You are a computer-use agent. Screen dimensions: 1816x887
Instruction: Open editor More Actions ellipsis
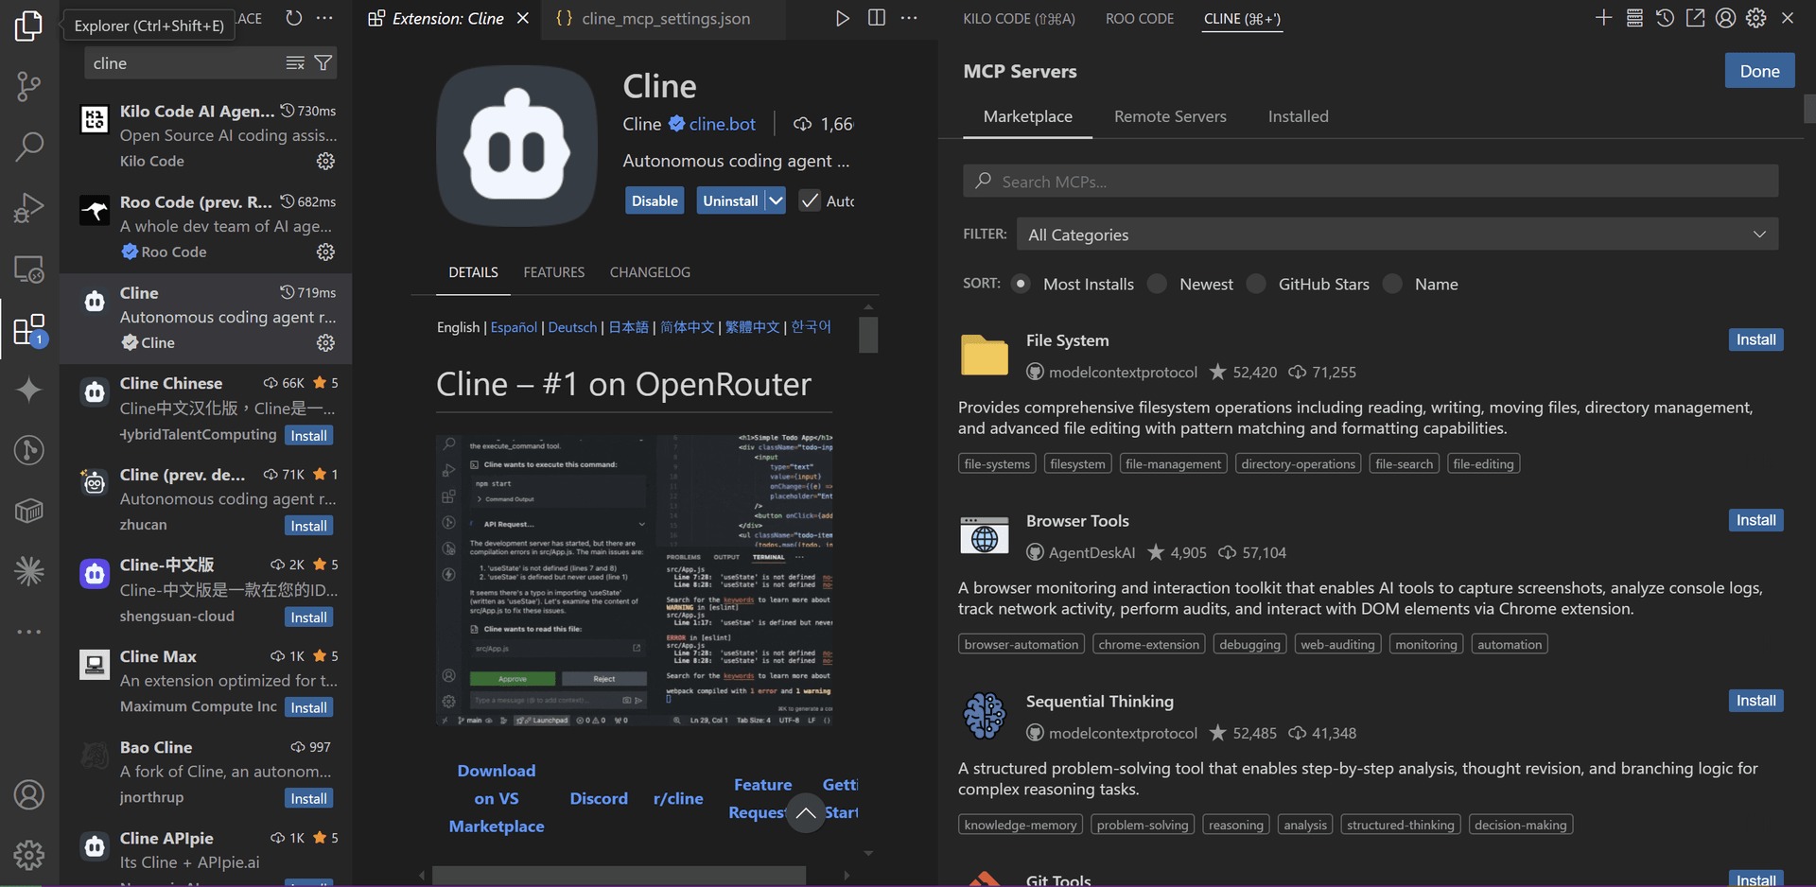(909, 18)
